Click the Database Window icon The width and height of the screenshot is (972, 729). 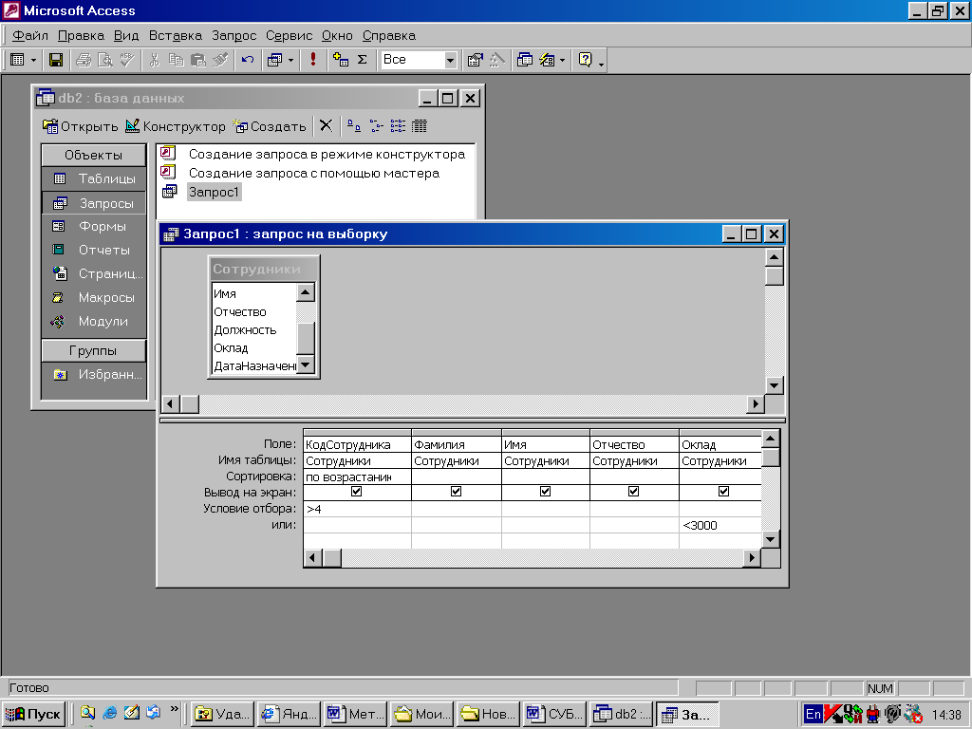pyautogui.click(x=524, y=60)
